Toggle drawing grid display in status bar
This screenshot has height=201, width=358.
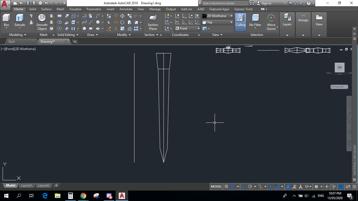pyautogui.click(x=227, y=187)
